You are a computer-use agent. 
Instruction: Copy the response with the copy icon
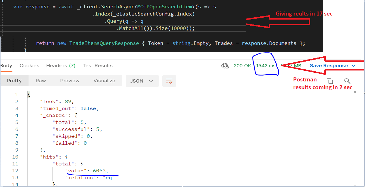(330, 81)
